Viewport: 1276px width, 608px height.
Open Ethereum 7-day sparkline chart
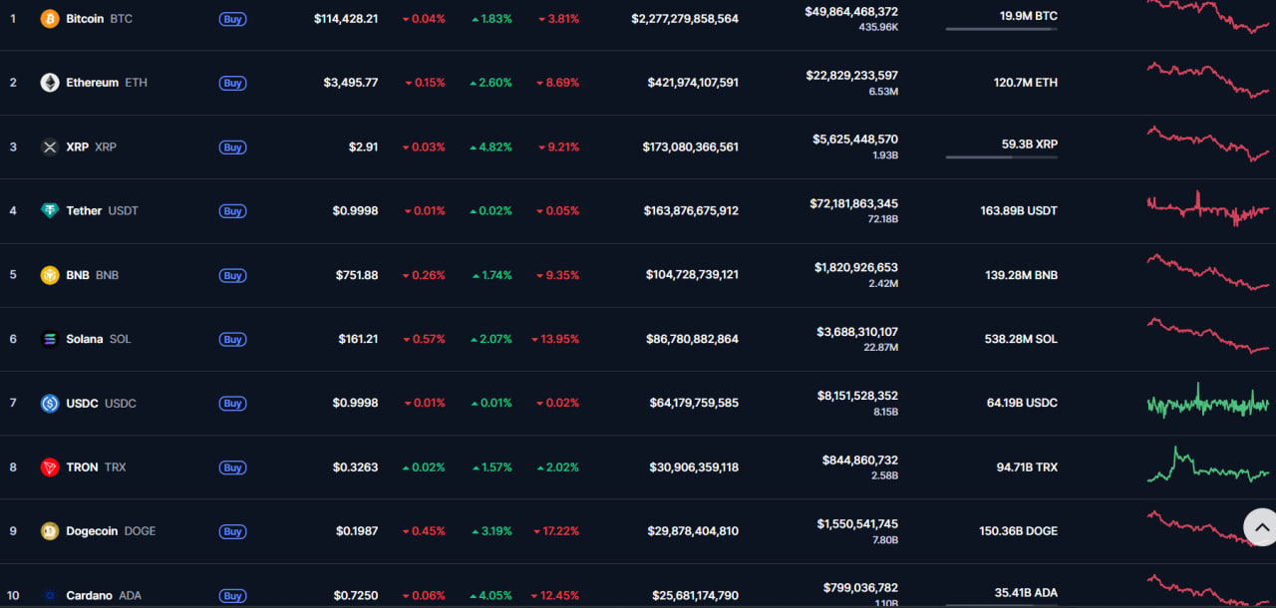(1208, 80)
